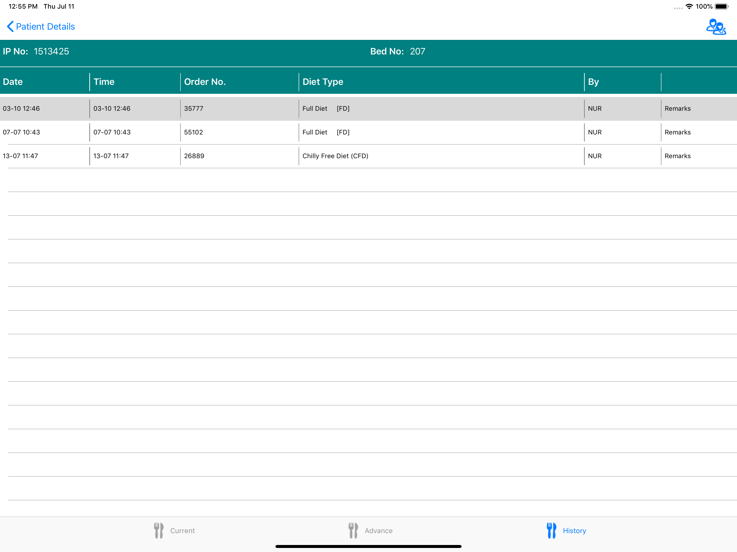The image size is (737, 552).
Task: Select date cell 03-10 12:46
Action: 21,109
